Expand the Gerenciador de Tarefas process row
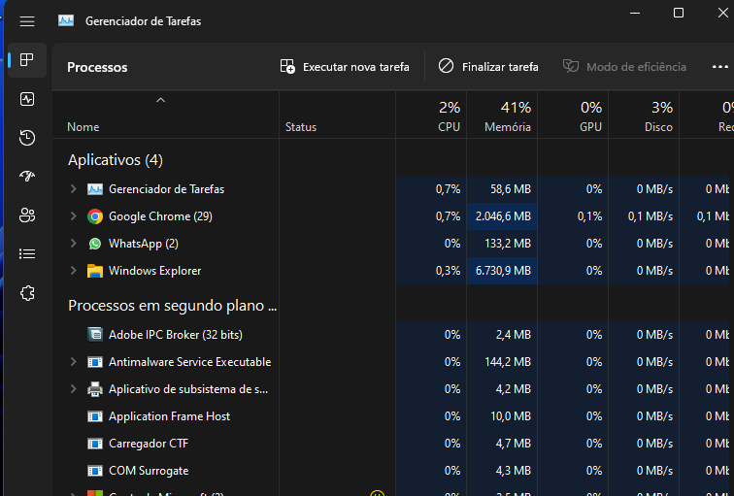 (x=73, y=188)
